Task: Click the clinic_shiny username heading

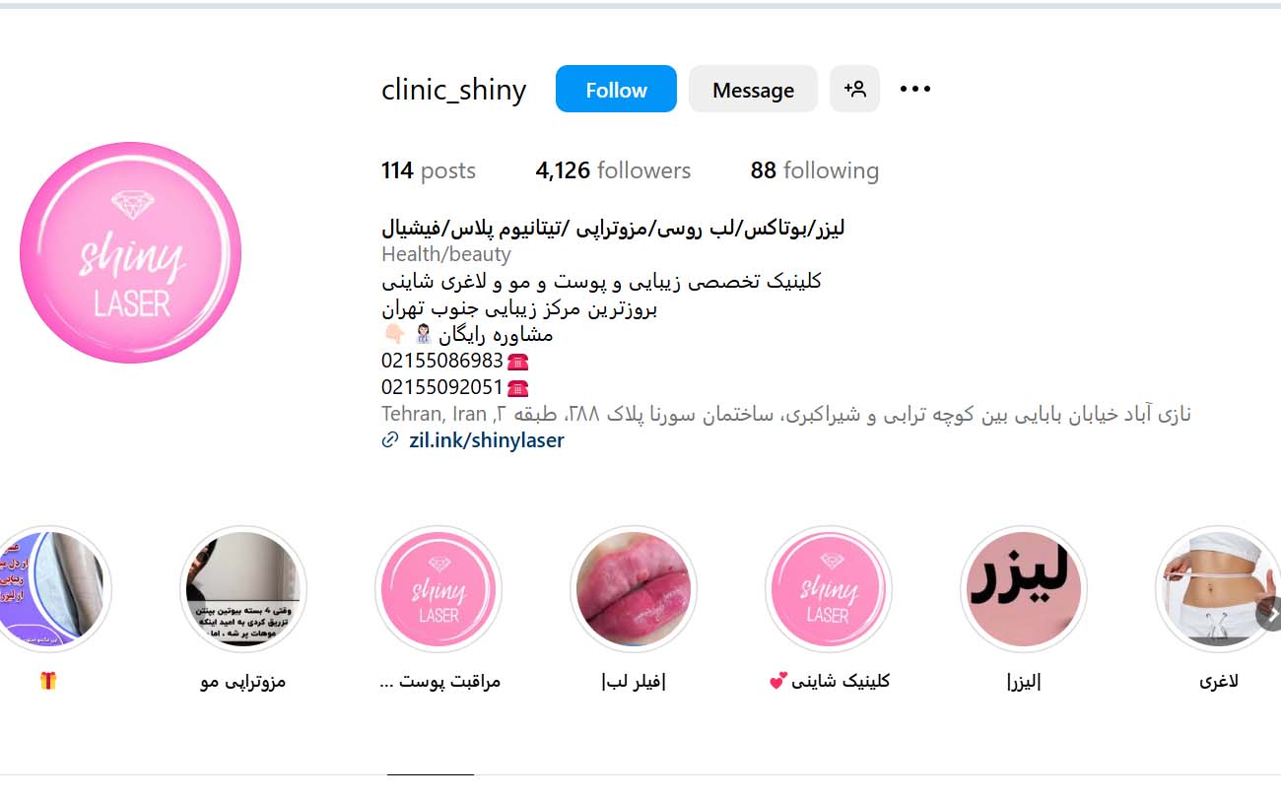Action: tap(454, 90)
